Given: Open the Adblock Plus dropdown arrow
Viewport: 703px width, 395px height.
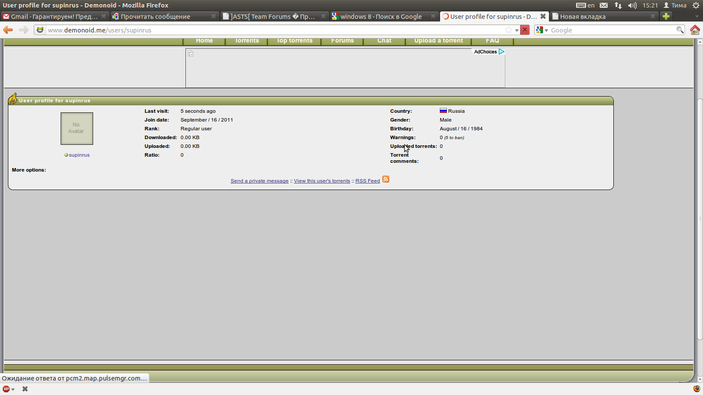Looking at the screenshot, I should 13,389.
